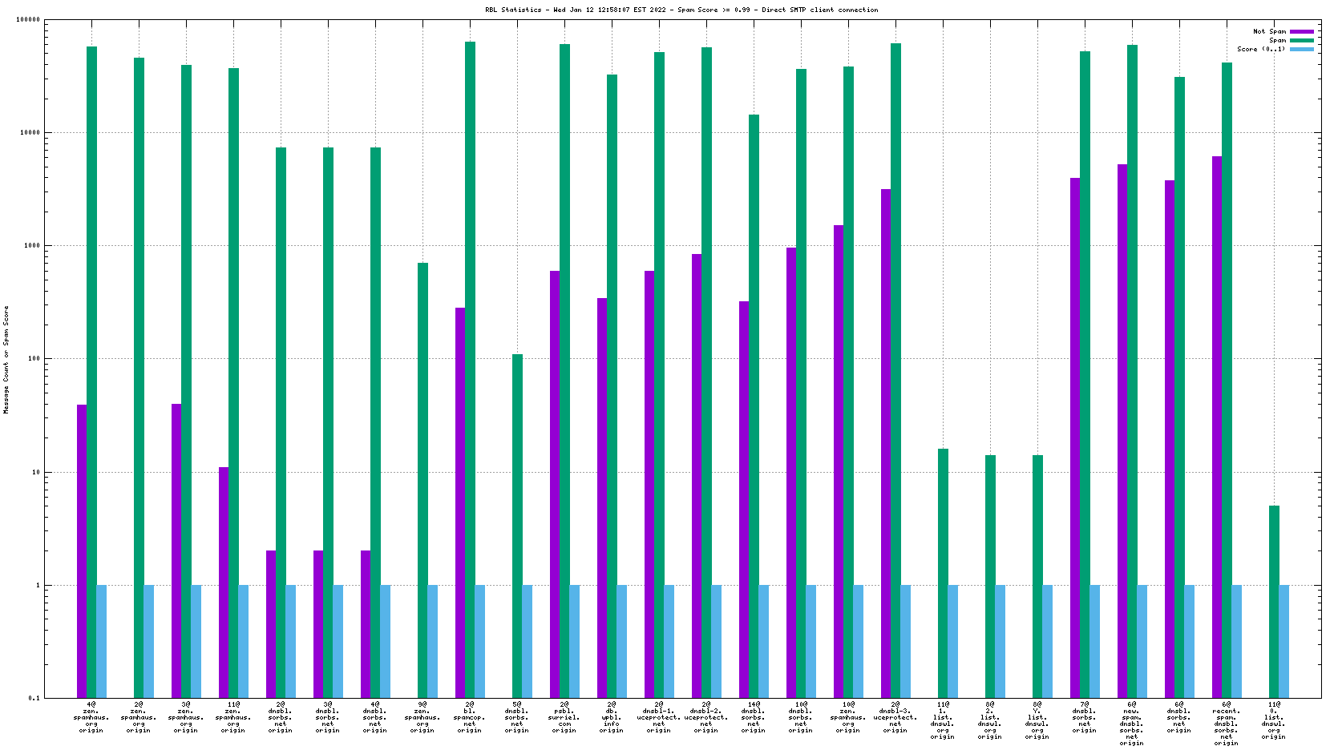The width and height of the screenshot is (1334, 750).
Task: Click the blue Score bar for db.wpbl.info
Action: 622,641
